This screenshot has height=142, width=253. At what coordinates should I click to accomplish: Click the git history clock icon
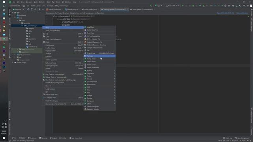[x=225, y=6]
